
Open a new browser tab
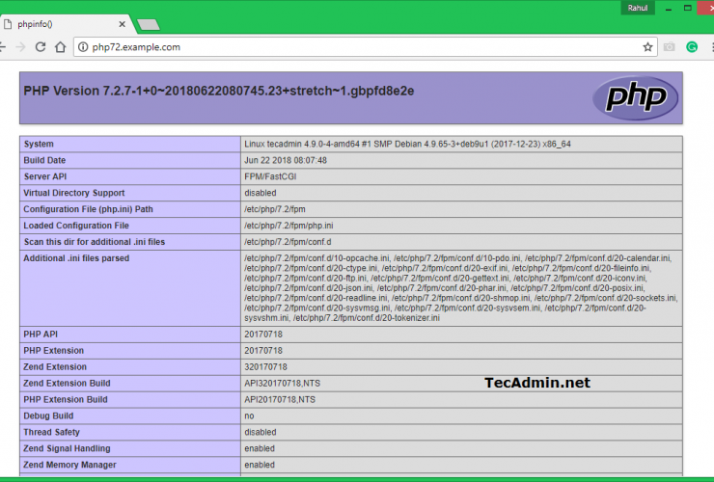click(x=148, y=24)
